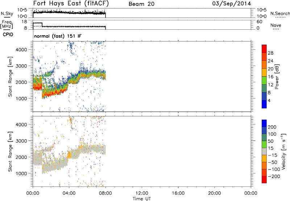Click the red bottom segment of Velocity colorbar
This screenshot has width=290, height=201.
pyautogui.click(x=264, y=180)
